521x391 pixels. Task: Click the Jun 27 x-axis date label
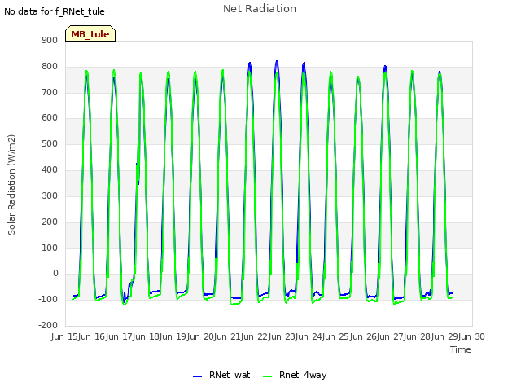click(x=391, y=336)
